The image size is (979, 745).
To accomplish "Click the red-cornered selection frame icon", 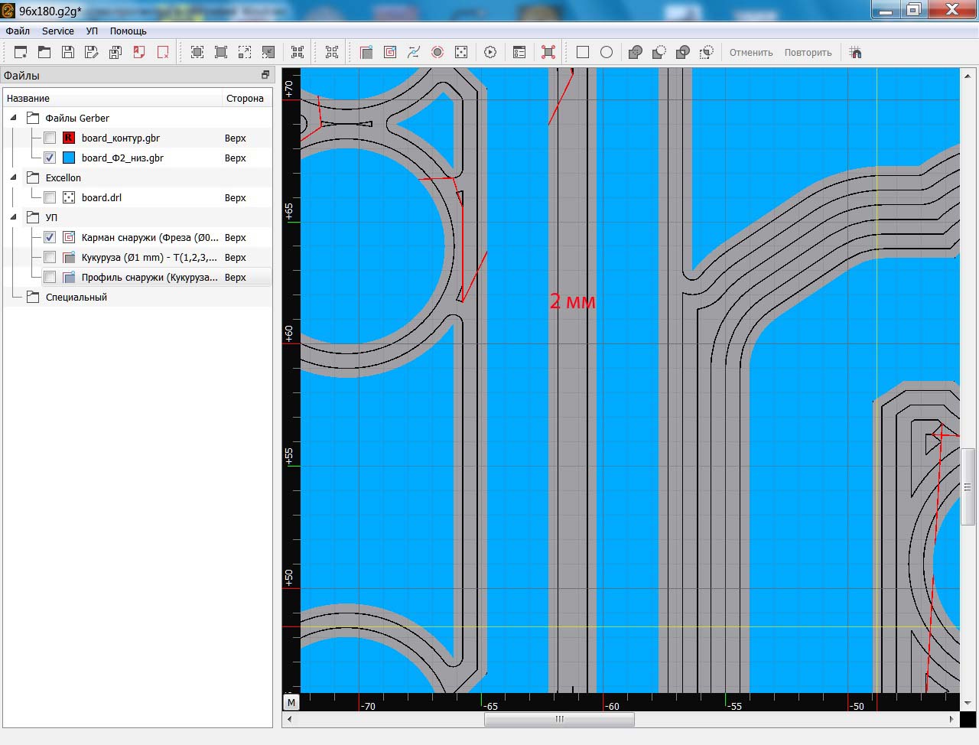I will point(548,52).
